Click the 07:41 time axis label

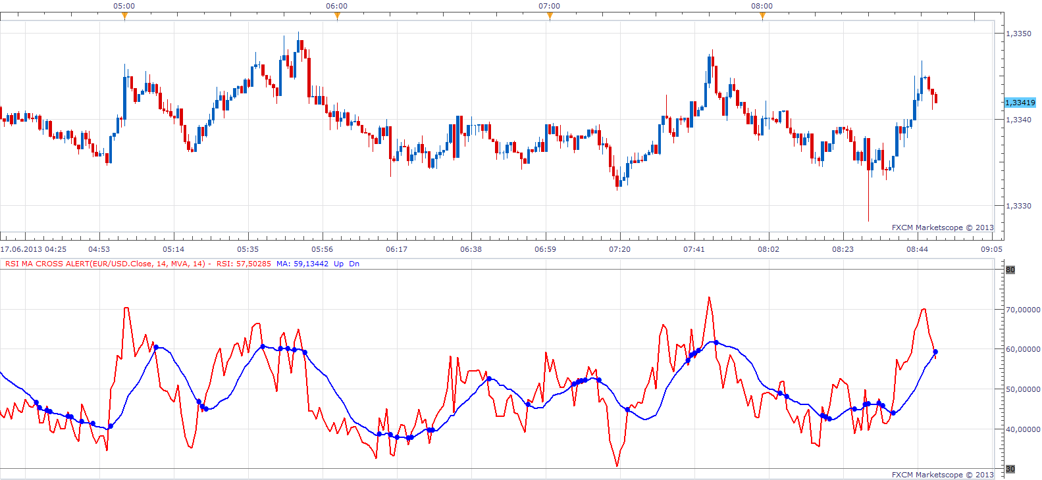pos(694,249)
